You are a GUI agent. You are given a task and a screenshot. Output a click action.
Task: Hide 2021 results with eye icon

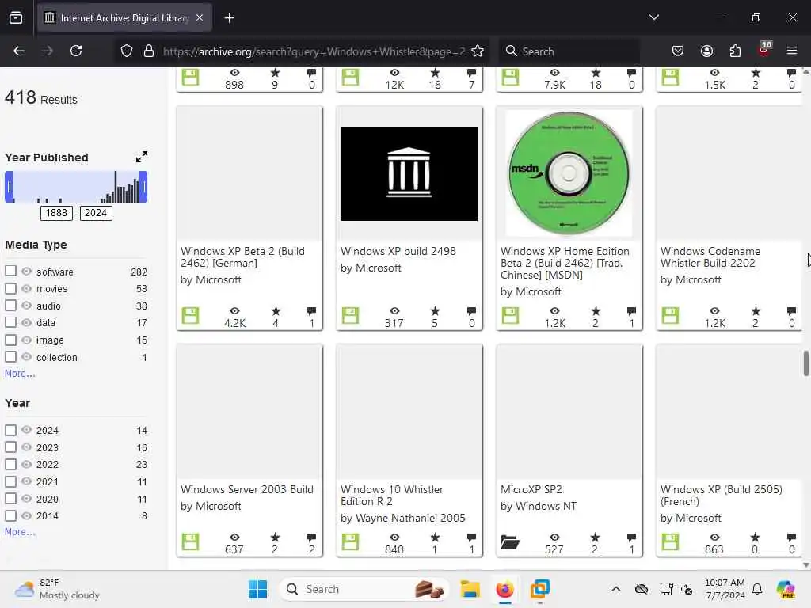(26, 481)
